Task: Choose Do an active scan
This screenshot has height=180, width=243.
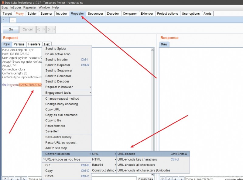Action: coord(67,54)
